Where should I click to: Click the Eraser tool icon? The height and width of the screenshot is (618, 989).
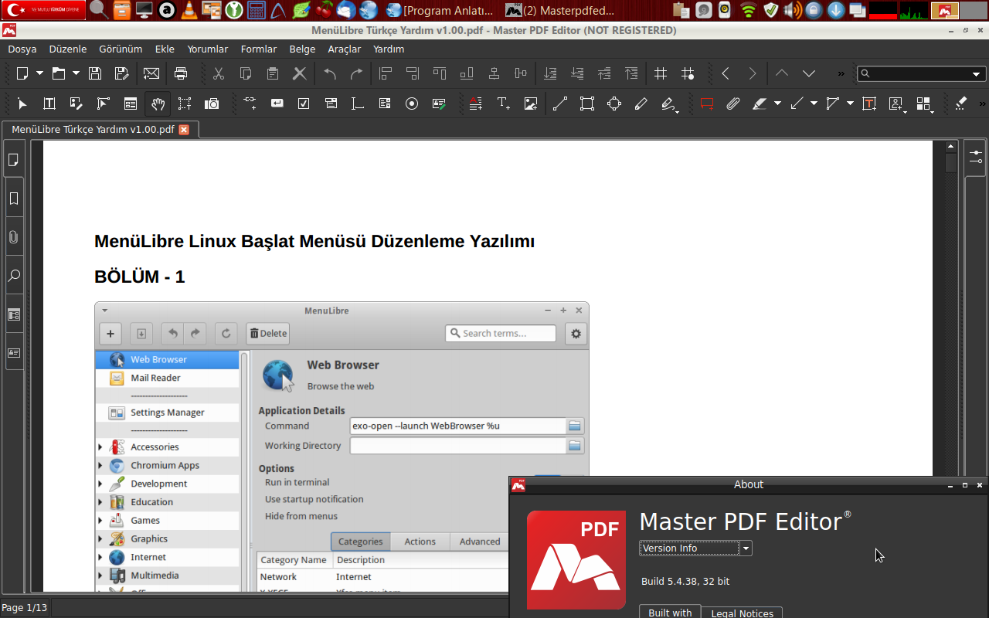(x=960, y=104)
